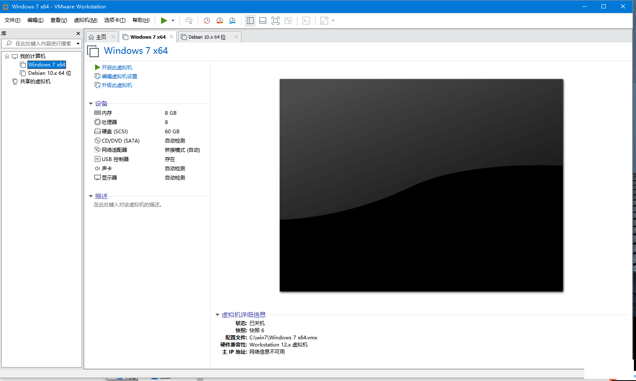Select Debian 10.x 64 位 in library tree
Image resolution: width=636 pixels, height=381 pixels.
click(x=50, y=73)
